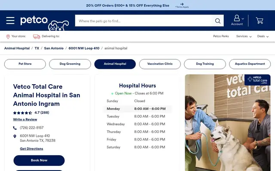Open the shopping cart
Image resolution: width=275 pixels, height=171 pixels.
coord(260,21)
